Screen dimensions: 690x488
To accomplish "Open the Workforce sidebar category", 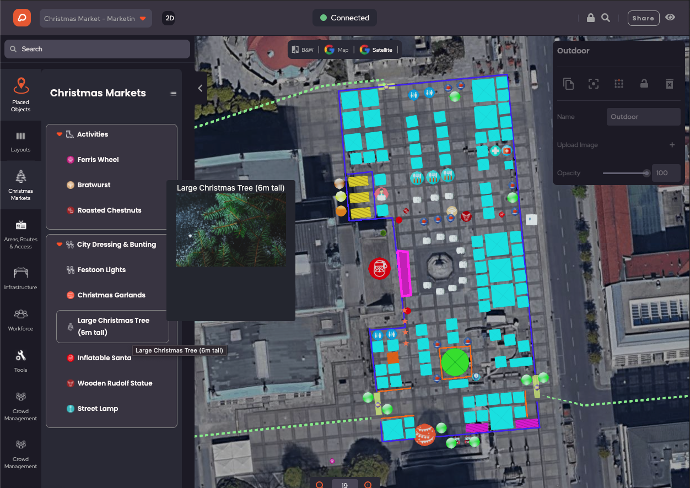I will point(20,319).
